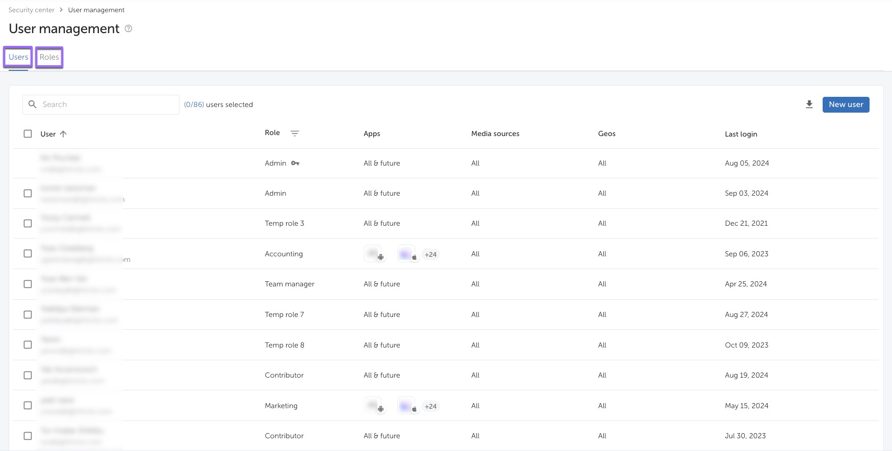Sort by User using the arrow icon
This screenshot has width=892, height=451.
(63, 134)
